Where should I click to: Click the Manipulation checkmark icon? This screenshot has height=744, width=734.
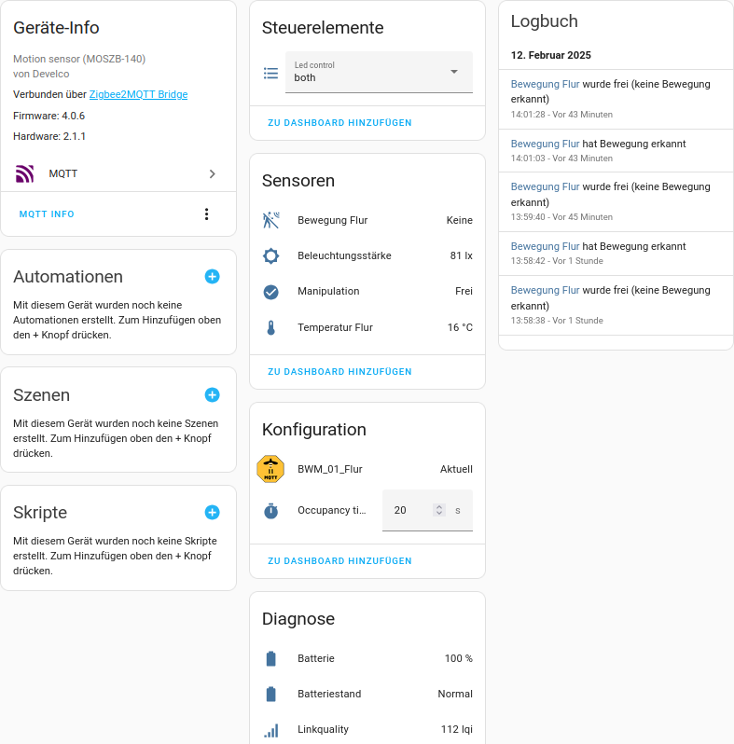pos(271,292)
